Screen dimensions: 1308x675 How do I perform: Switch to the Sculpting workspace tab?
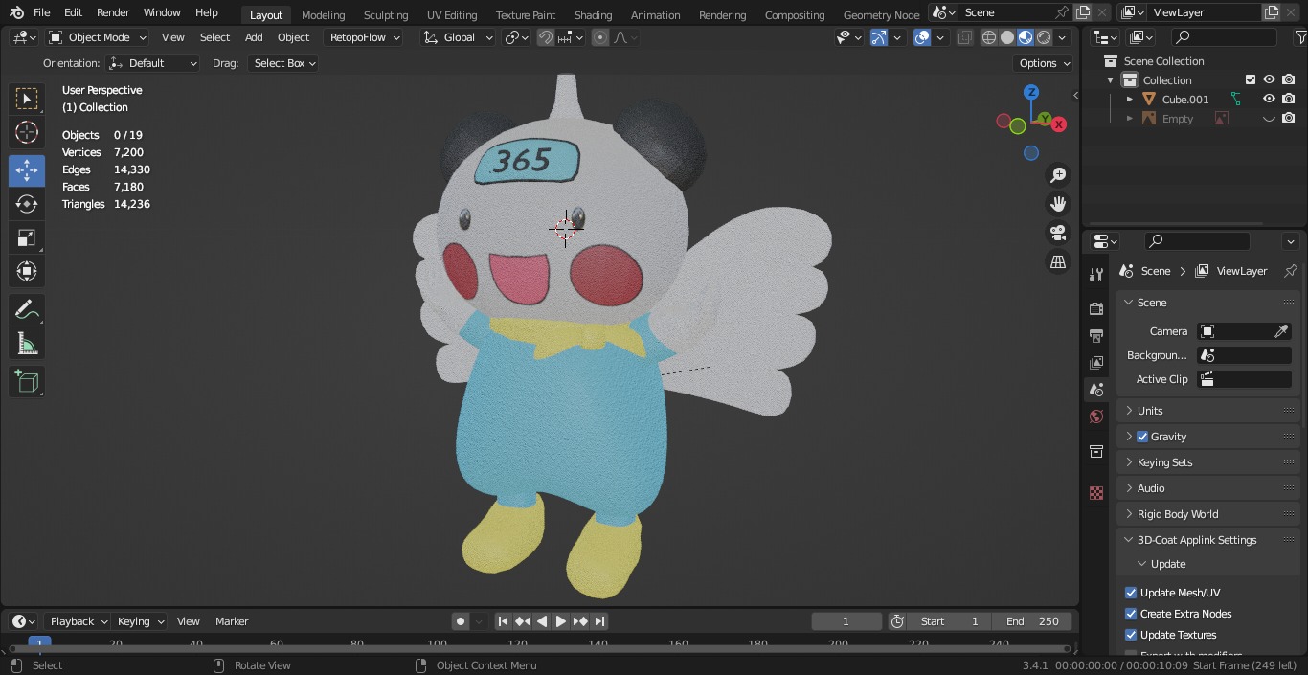pos(386,15)
